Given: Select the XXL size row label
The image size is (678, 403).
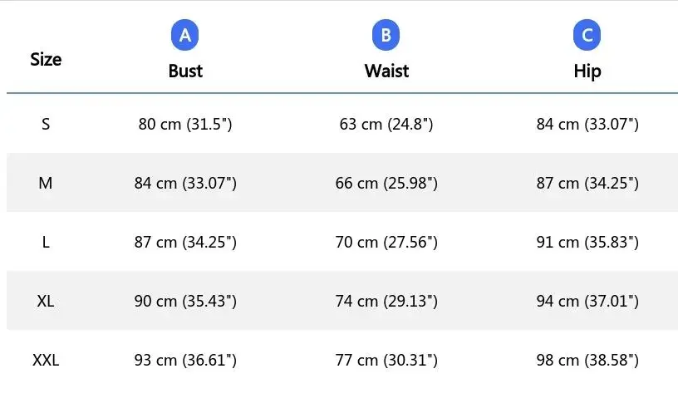Looking at the screenshot, I should pyautogui.click(x=46, y=360).
